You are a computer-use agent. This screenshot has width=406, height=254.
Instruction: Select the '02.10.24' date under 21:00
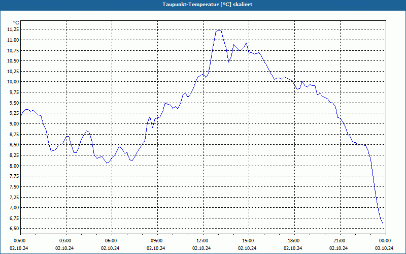point(339,248)
